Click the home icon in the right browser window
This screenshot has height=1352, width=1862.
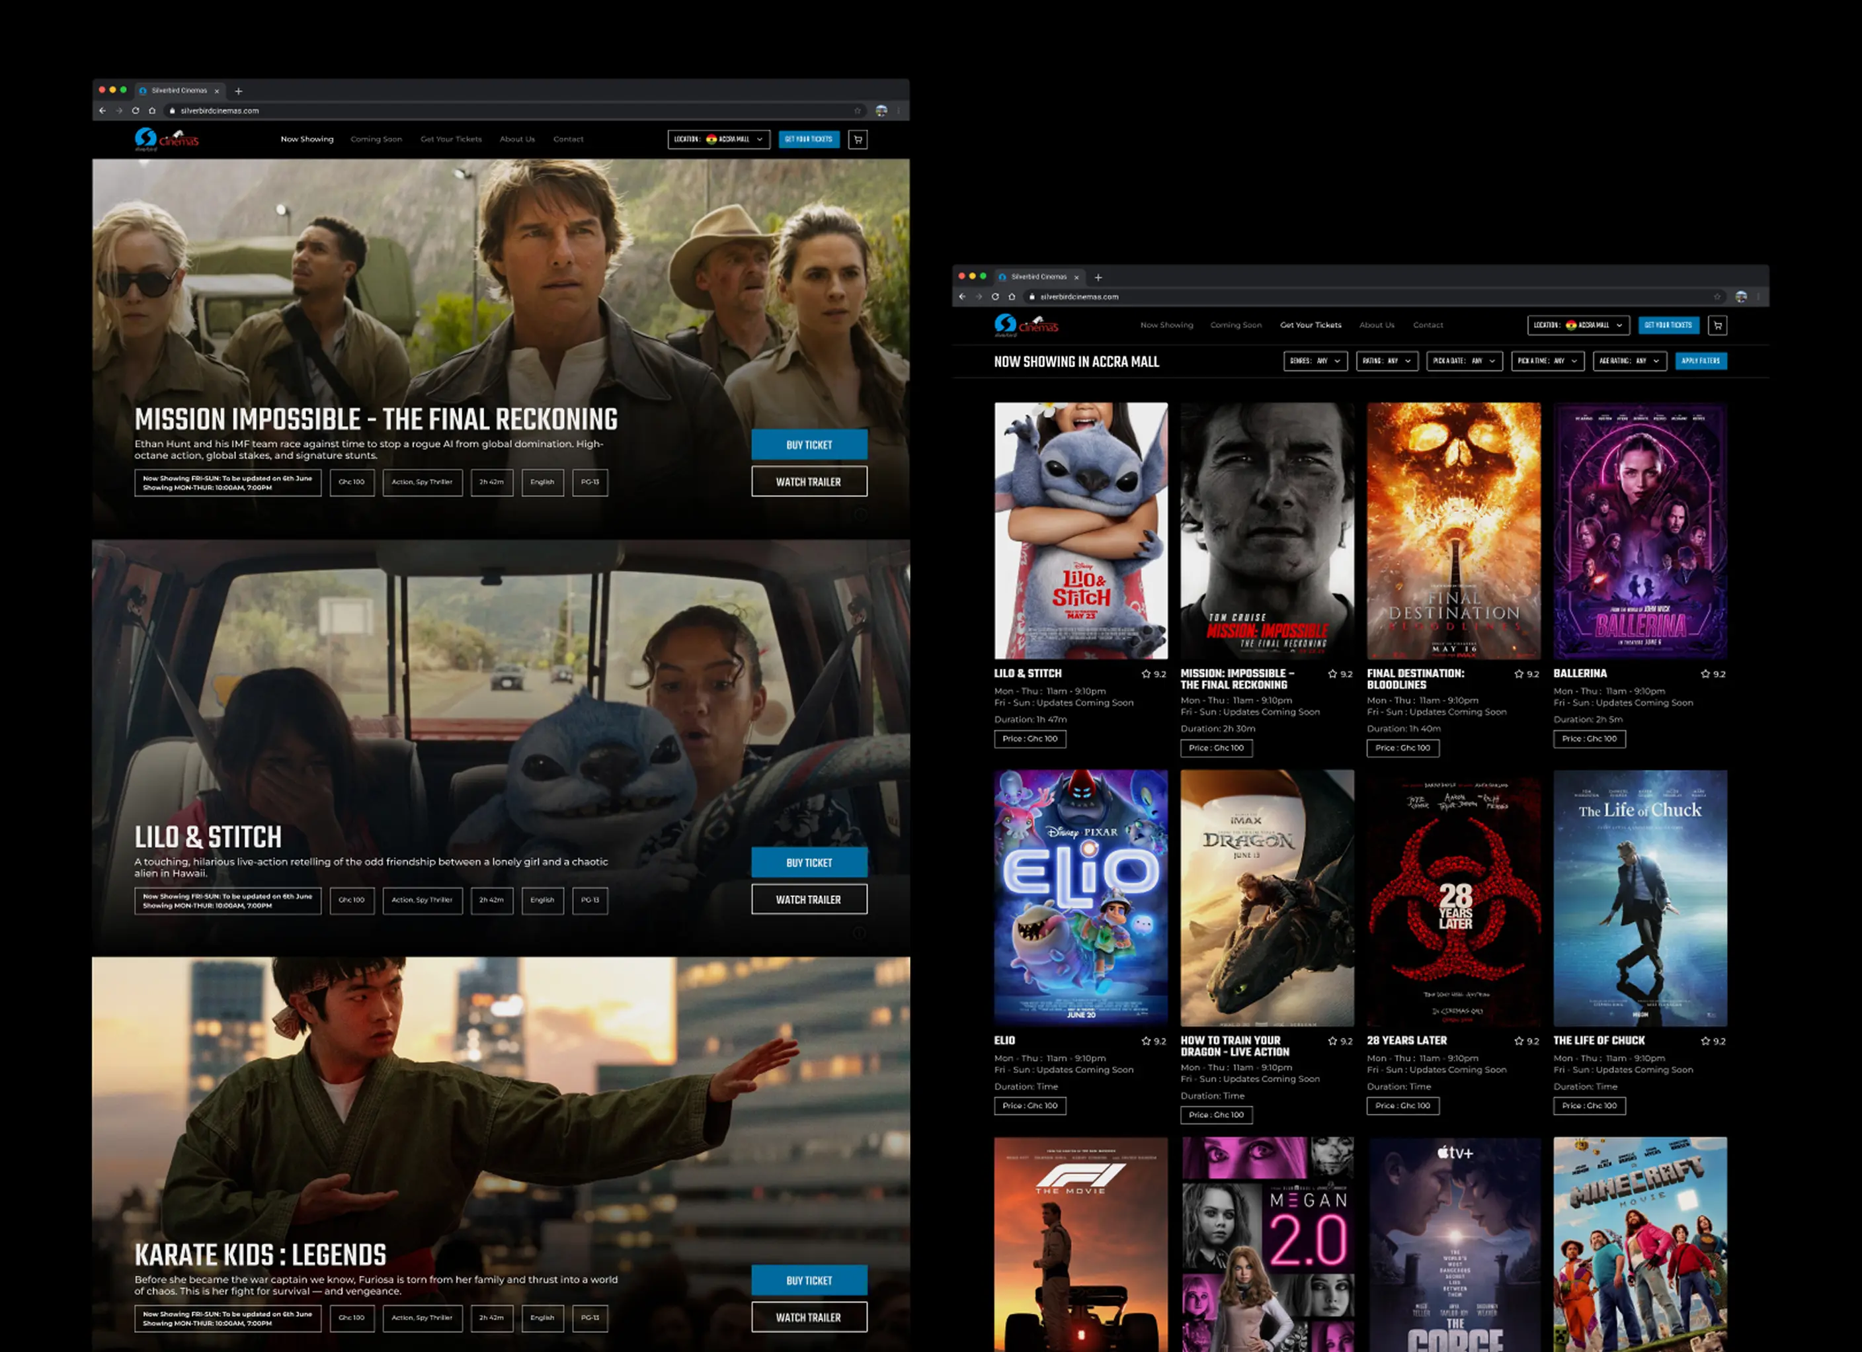pyautogui.click(x=1012, y=298)
